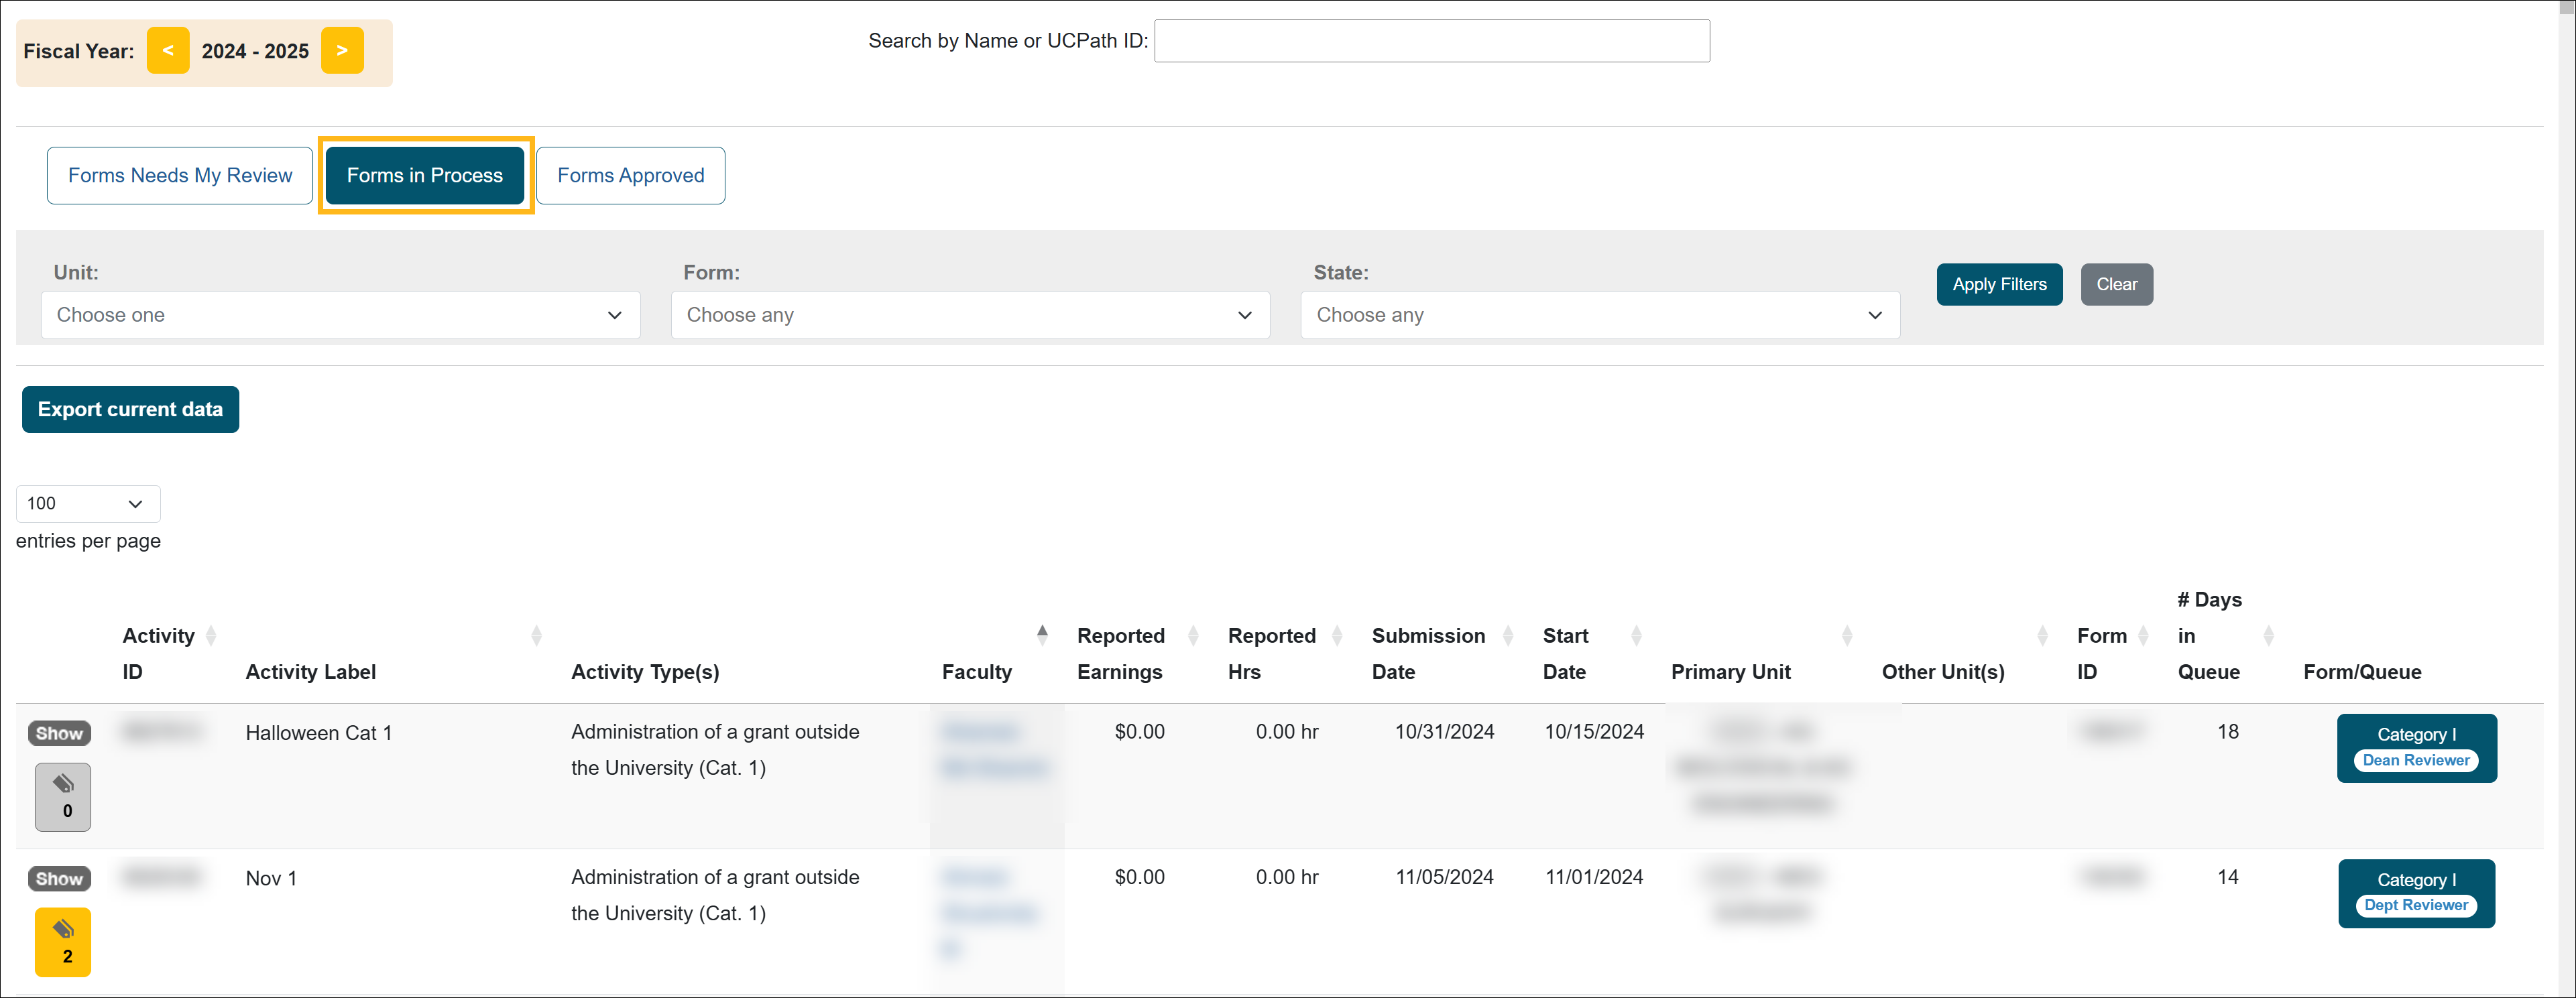Click the next fiscal year arrow
Screen dimensions: 2576x998
[342, 50]
